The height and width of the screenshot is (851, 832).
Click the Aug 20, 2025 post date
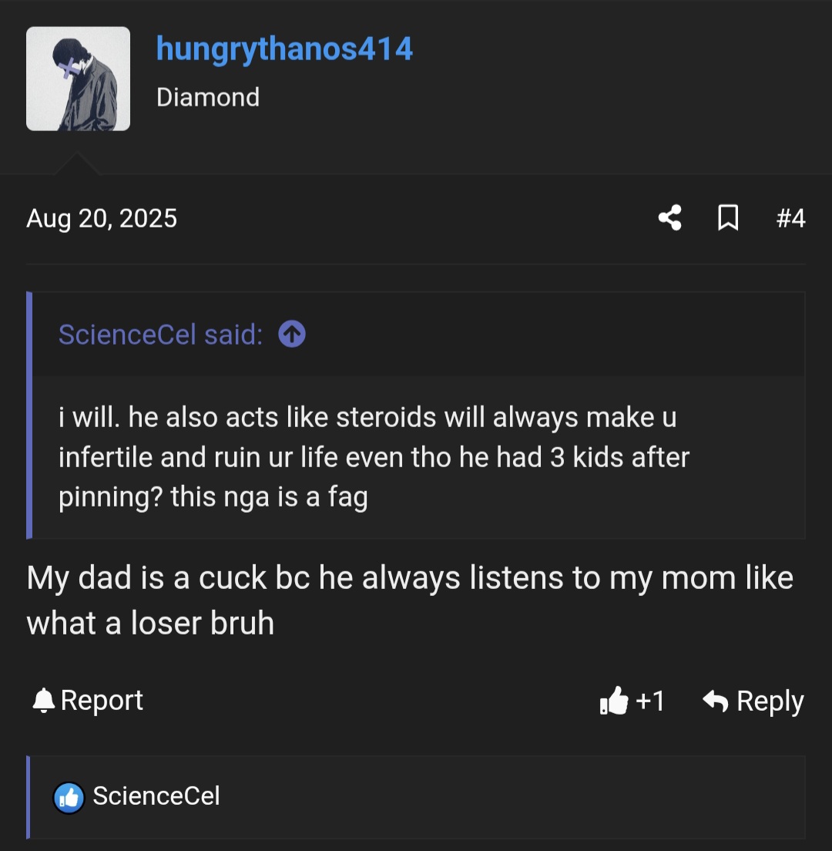click(x=102, y=218)
